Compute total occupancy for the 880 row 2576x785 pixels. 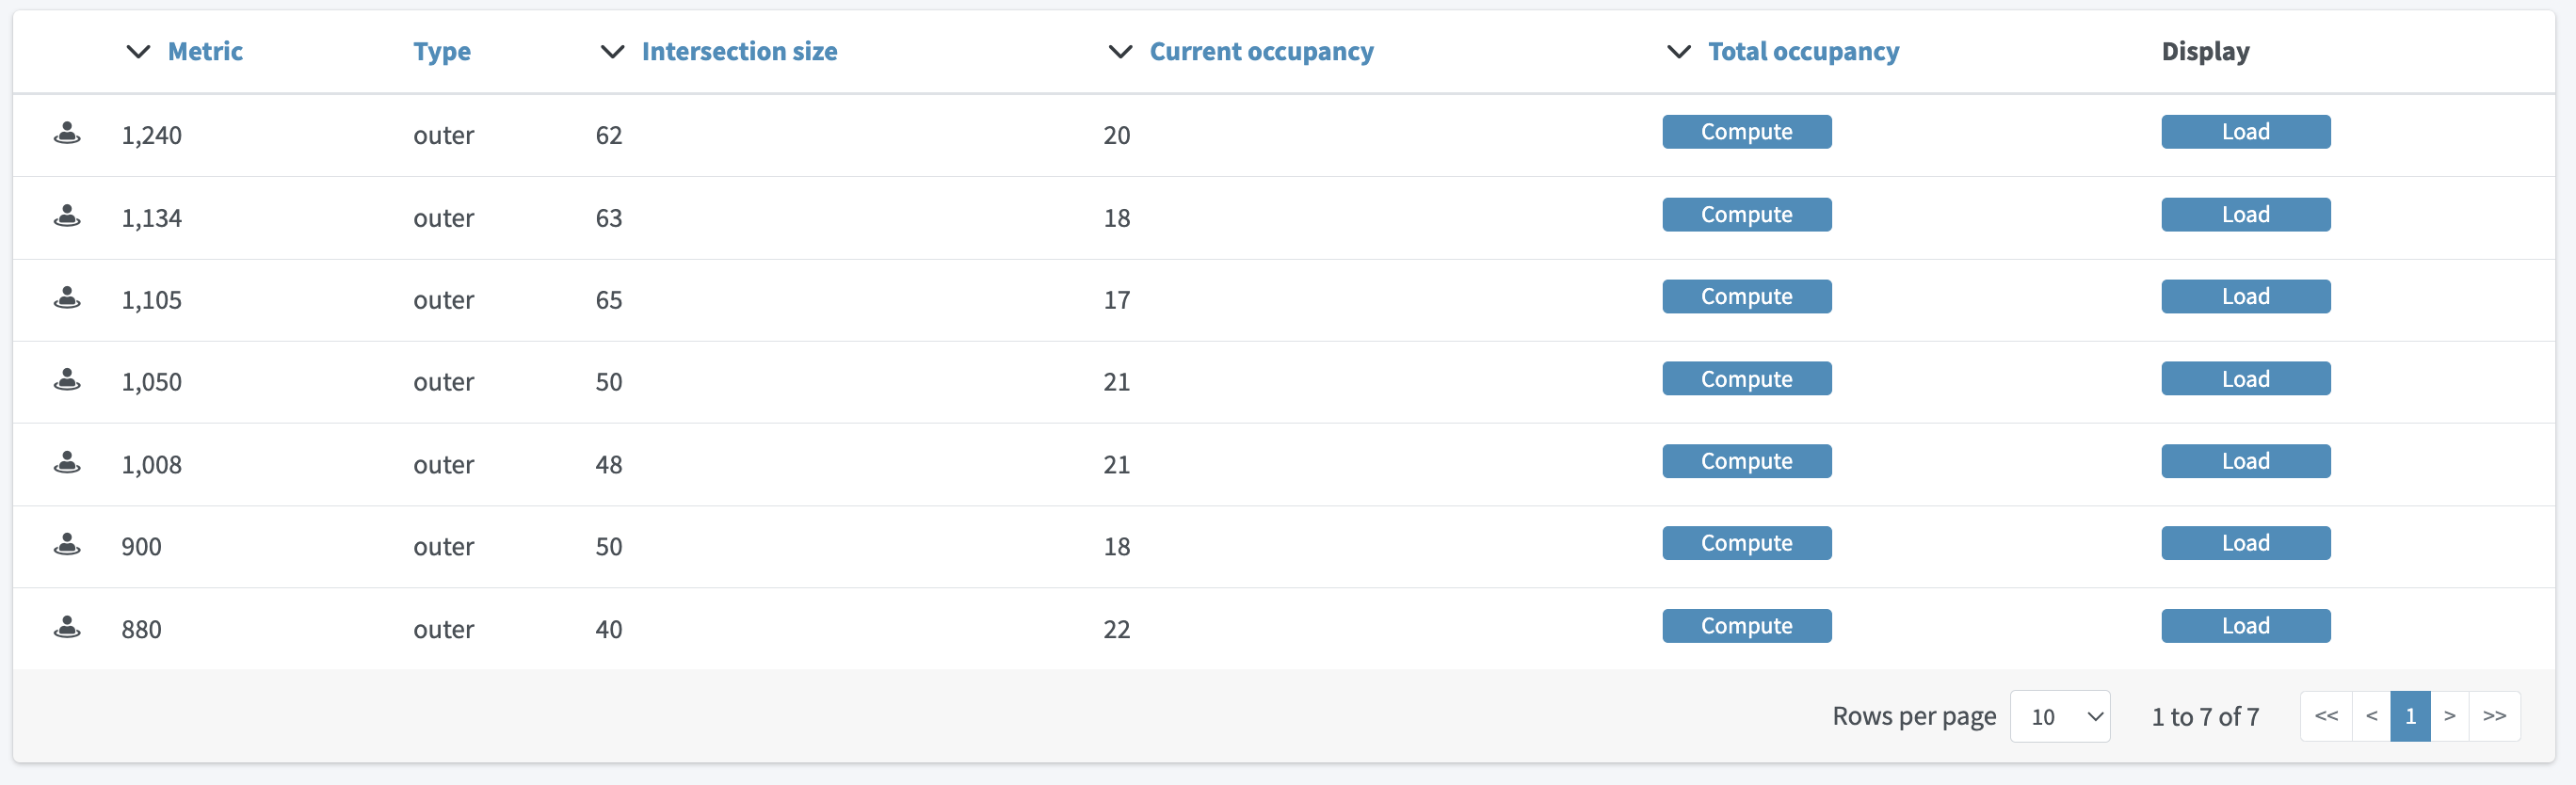pyautogui.click(x=1746, y=626)
